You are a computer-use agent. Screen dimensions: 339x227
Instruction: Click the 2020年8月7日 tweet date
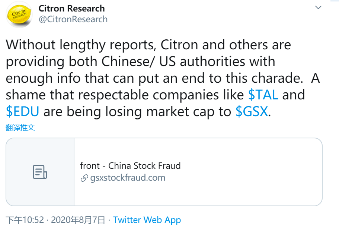tap(78, 220)
